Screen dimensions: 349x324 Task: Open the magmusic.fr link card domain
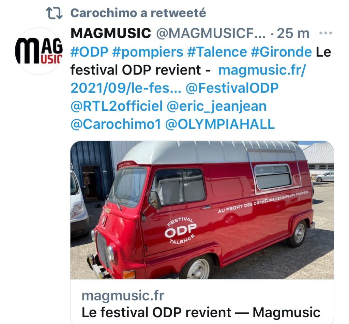123,296
